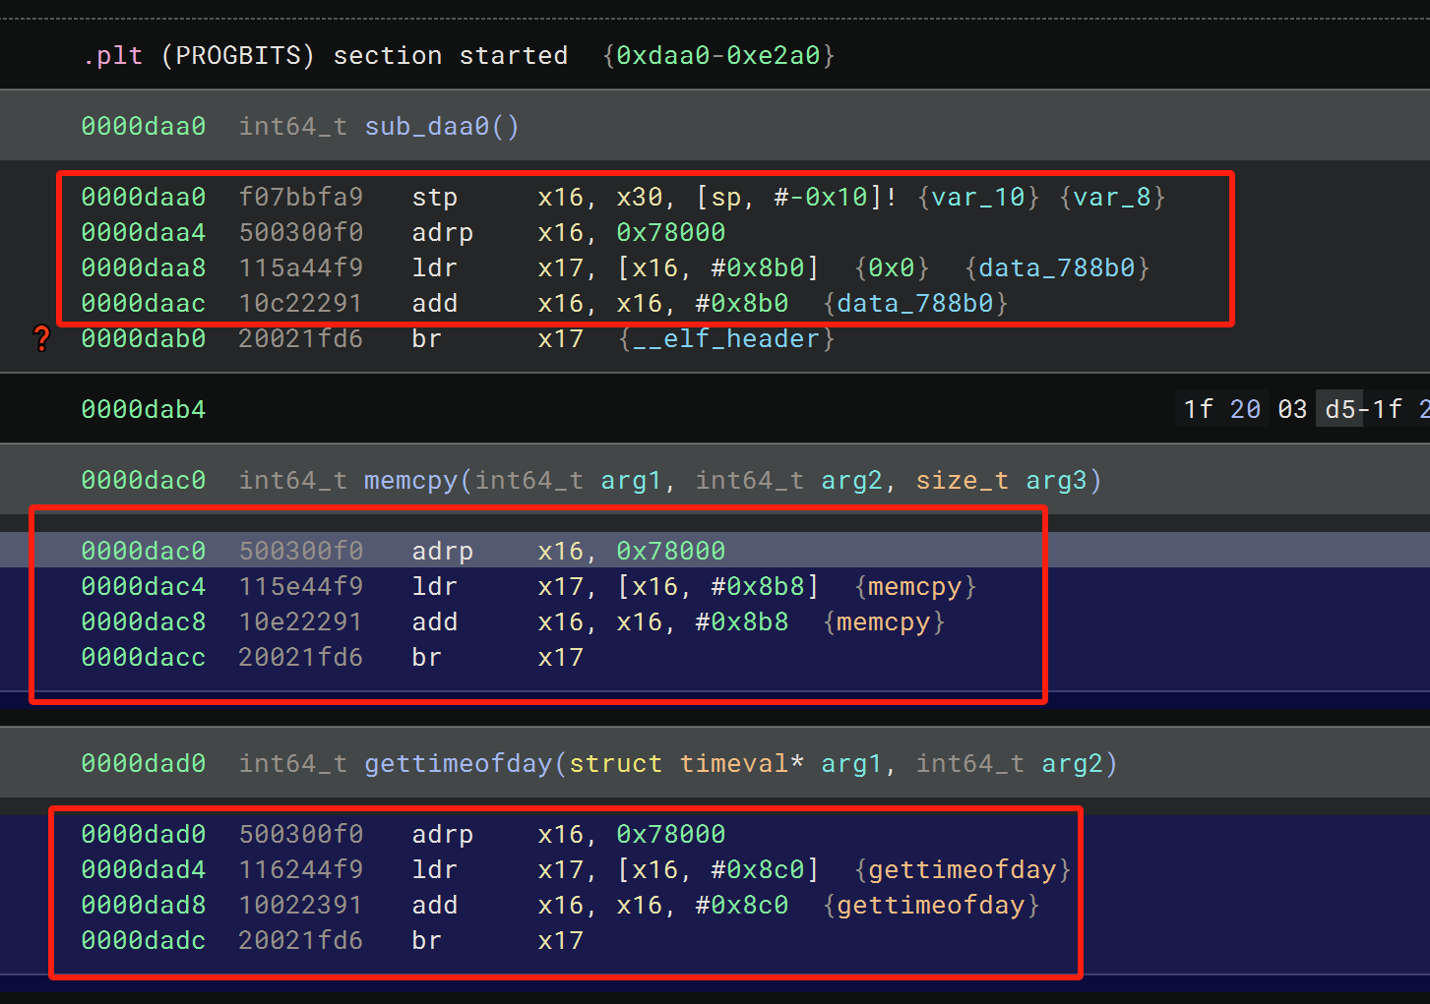Follow data_788b0 on the ldr line 0000daa8
The image size is (1430, 1004).
[1057, 267]
